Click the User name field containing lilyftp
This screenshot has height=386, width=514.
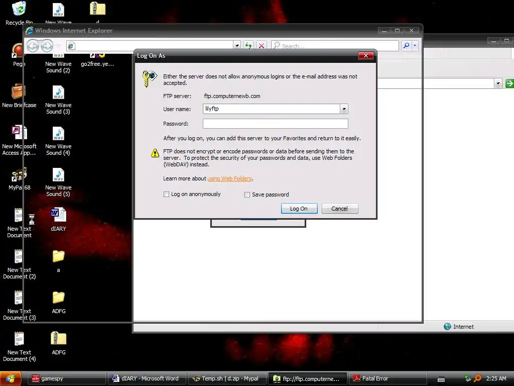point(272,109)
